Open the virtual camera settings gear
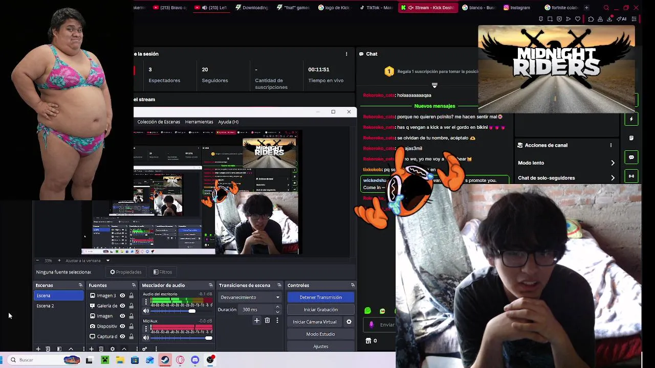The height and width of the screenshot is (368, 655). tap(349, 321)
